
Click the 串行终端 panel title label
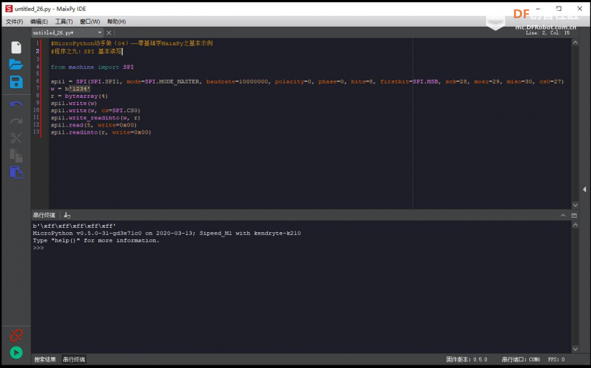coord(44,215)
